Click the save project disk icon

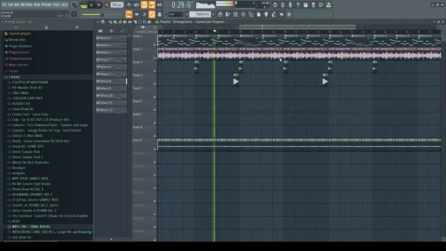pos(305,5)
